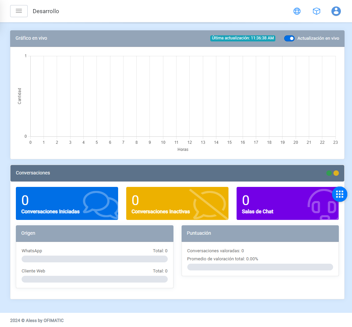
Task: Open the hamburger navigation menu
Action: point(19,11)
